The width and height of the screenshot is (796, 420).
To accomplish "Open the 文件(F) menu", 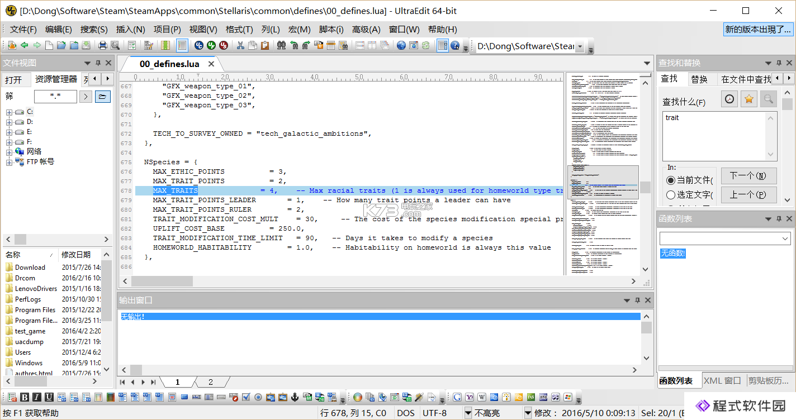I will [x=23, y=30].
